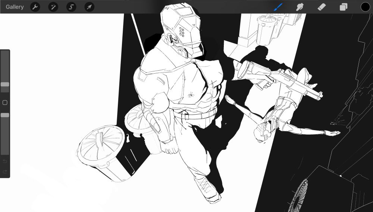Open the Gallery view
This screenshot has width=373, height=212.
(x=15, y=7)
